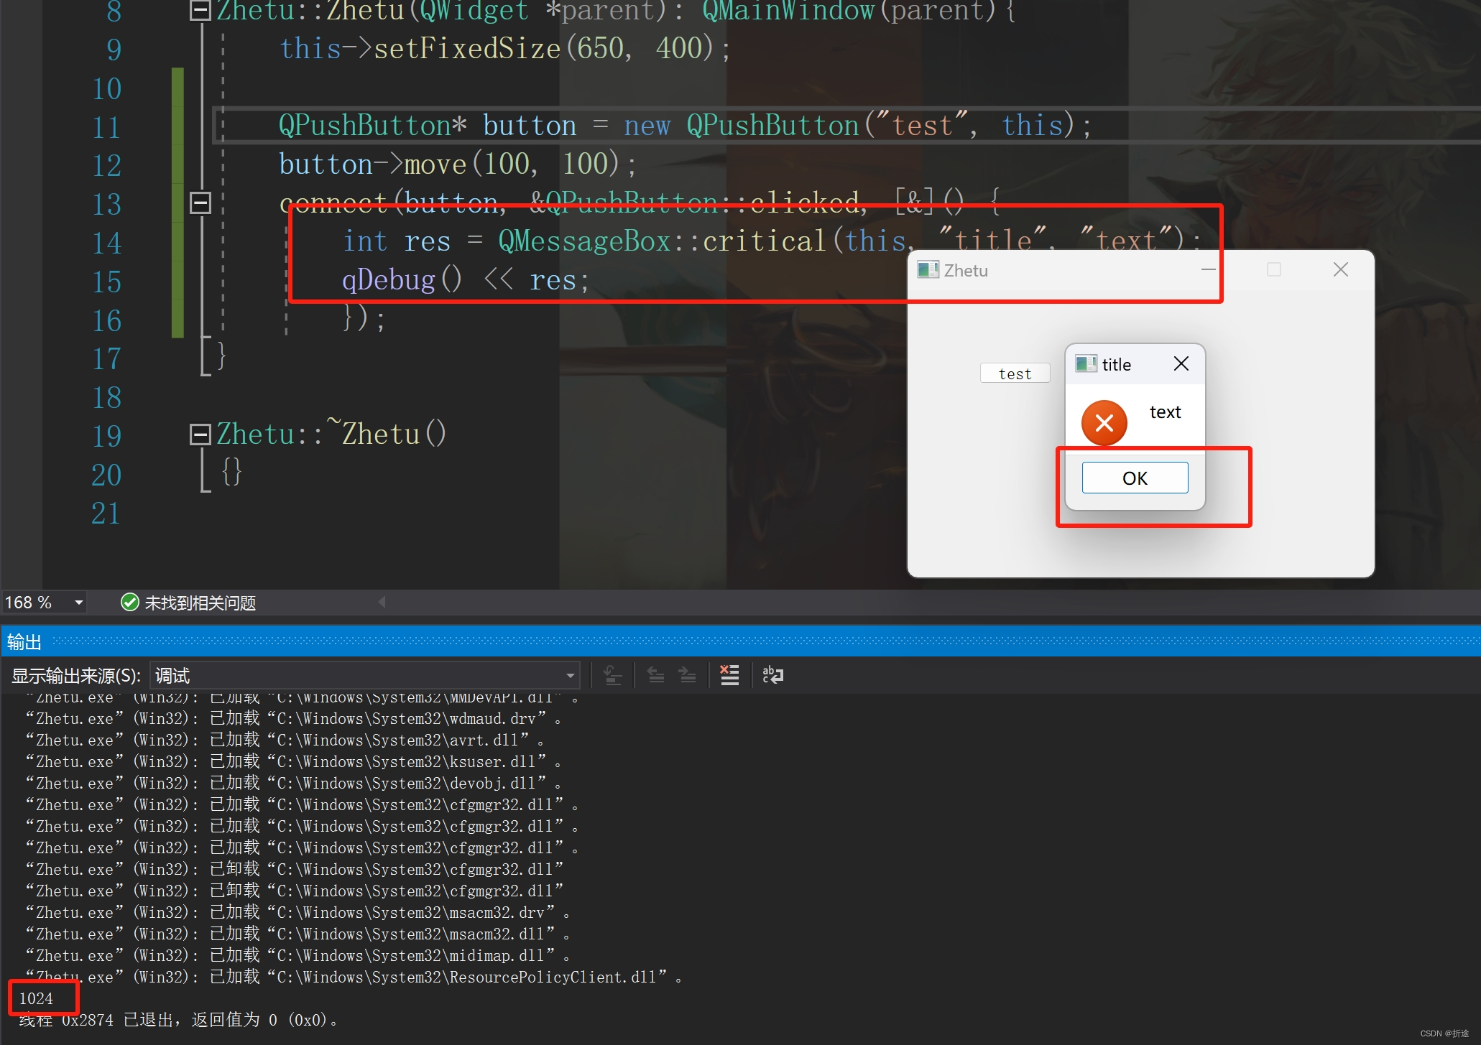Click the Clear All output icon
The width and height of the screenshot is (1481, 1045).
pyautogui.click(x=729, y=675)
